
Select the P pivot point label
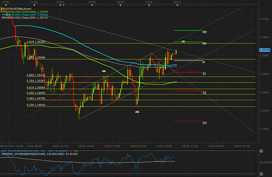pyautogui.click(x=204, y=62)
